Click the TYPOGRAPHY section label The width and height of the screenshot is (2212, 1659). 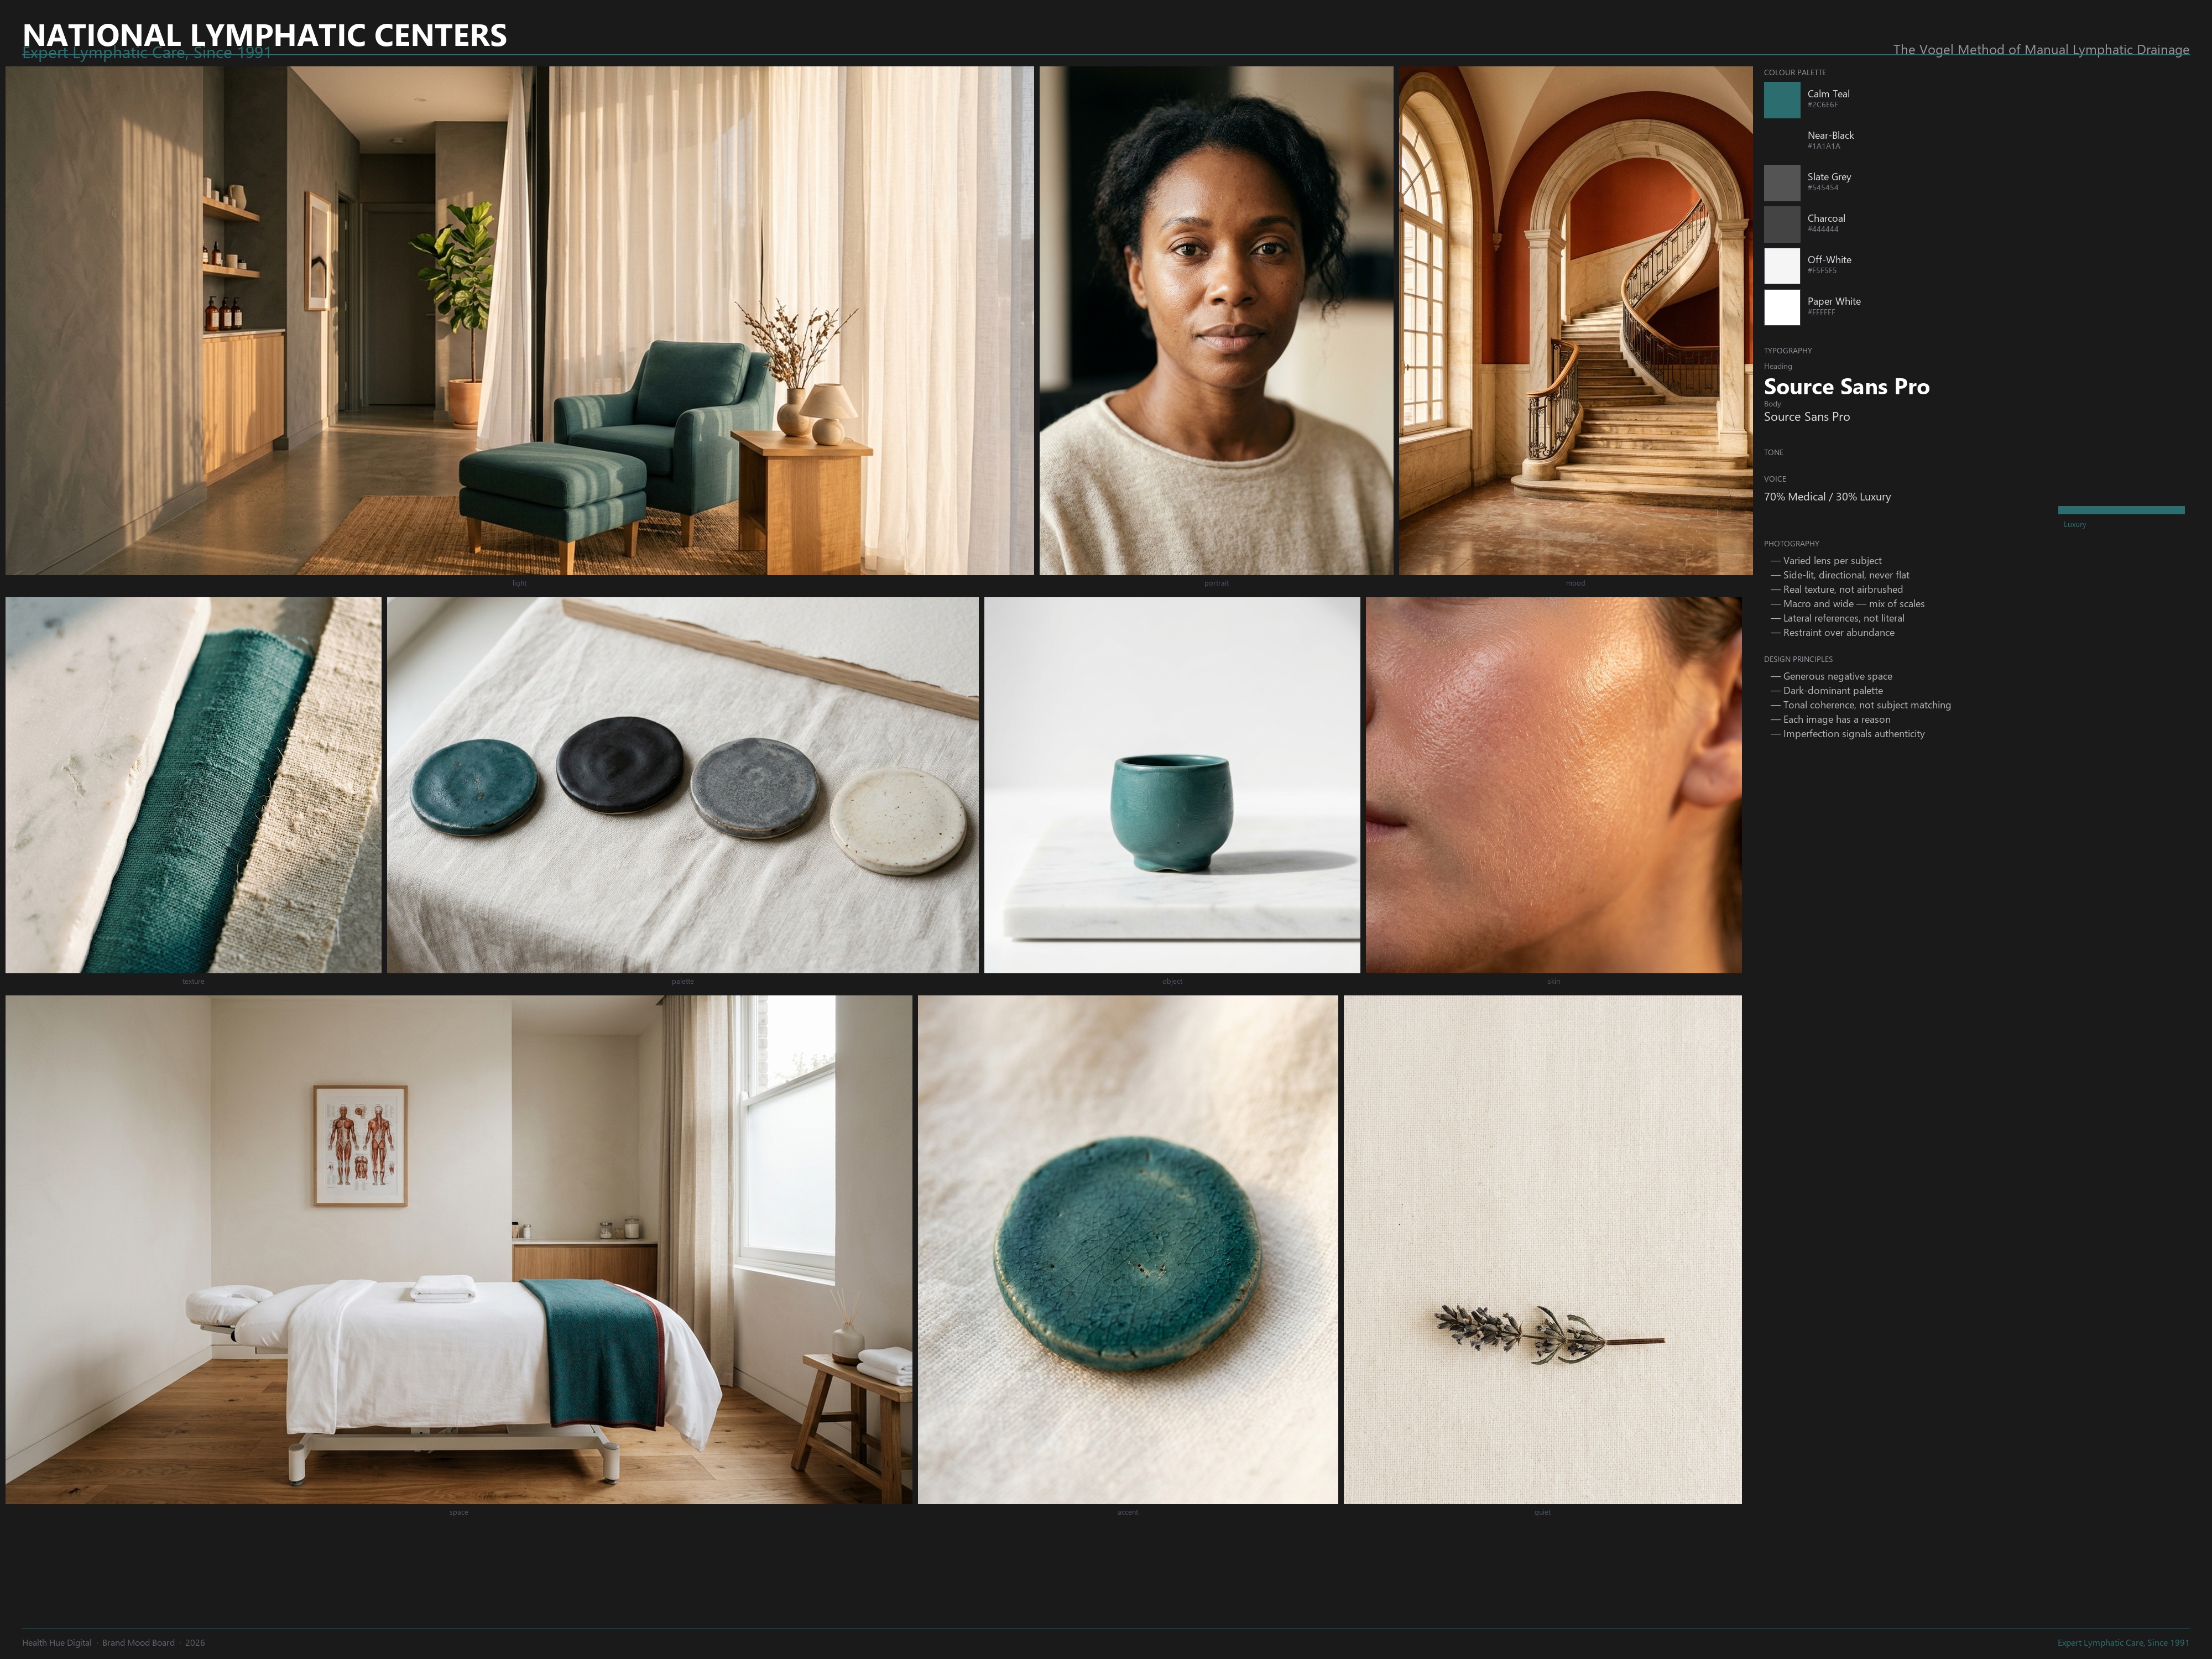1788,350
